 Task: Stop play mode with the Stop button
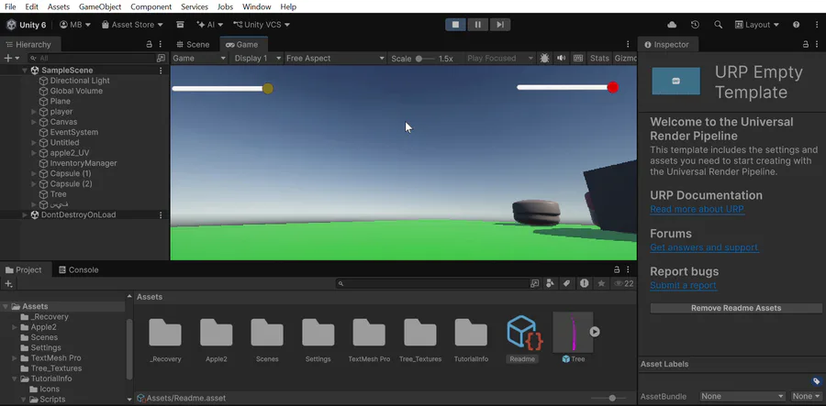pos(455,25)
